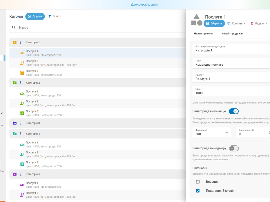This screenshot has height=202, width=270.
Task: Save with the Зберегти button
Action: 214,23
